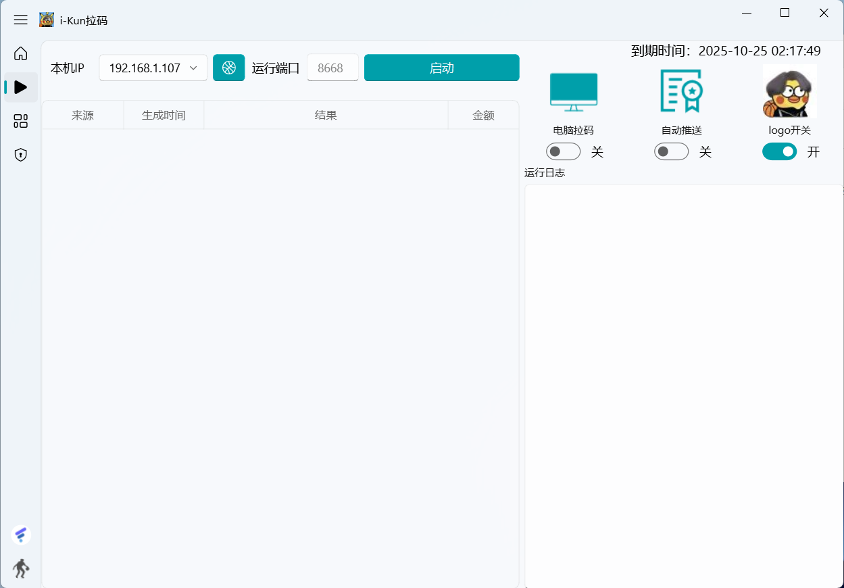Expand the 本机IP dropdown
Image resolution: width=844 pixels, height=588 pixels.
tap(153, 68)
